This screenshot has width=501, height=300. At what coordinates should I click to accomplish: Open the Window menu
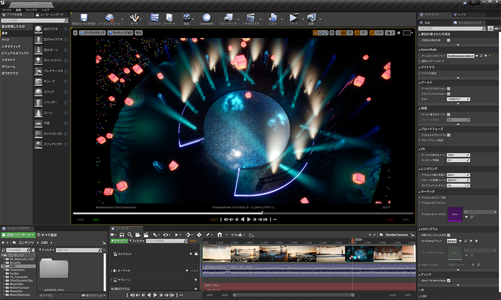[31, 10]
